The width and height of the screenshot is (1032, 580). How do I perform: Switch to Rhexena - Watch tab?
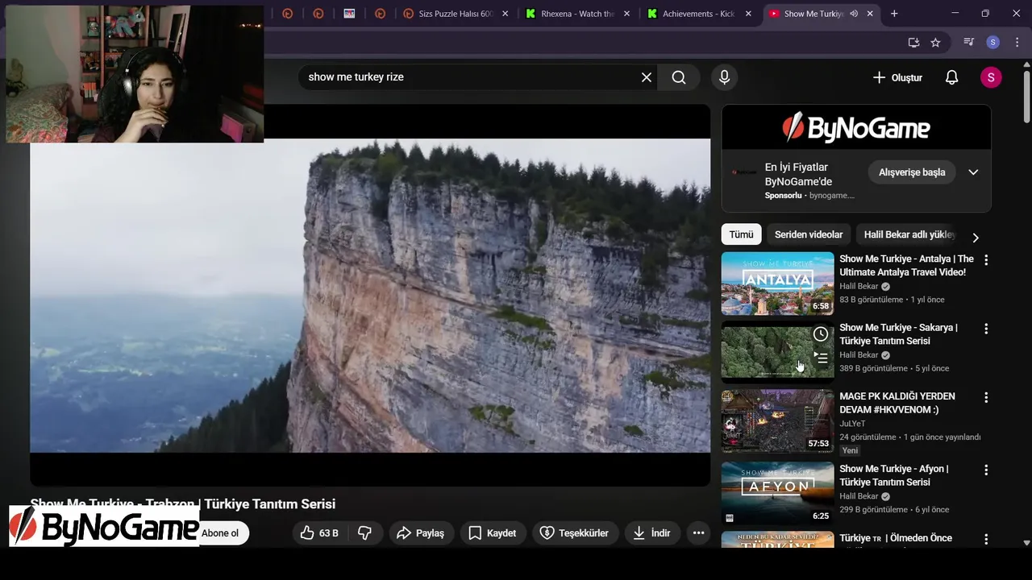tap(576, 14)
